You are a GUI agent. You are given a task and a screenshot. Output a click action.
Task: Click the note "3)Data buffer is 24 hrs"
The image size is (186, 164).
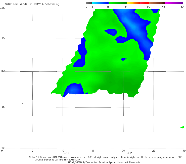[58, 160]
